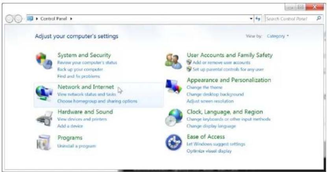Click the Programs disc box icon
Image resolution: width=327 pixels, height=172 pixels.
[44, 142]
